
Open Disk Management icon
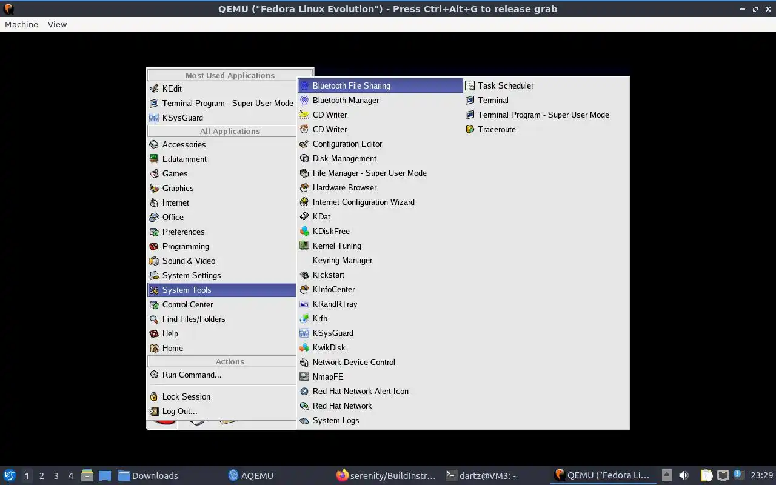click(304, 158)
